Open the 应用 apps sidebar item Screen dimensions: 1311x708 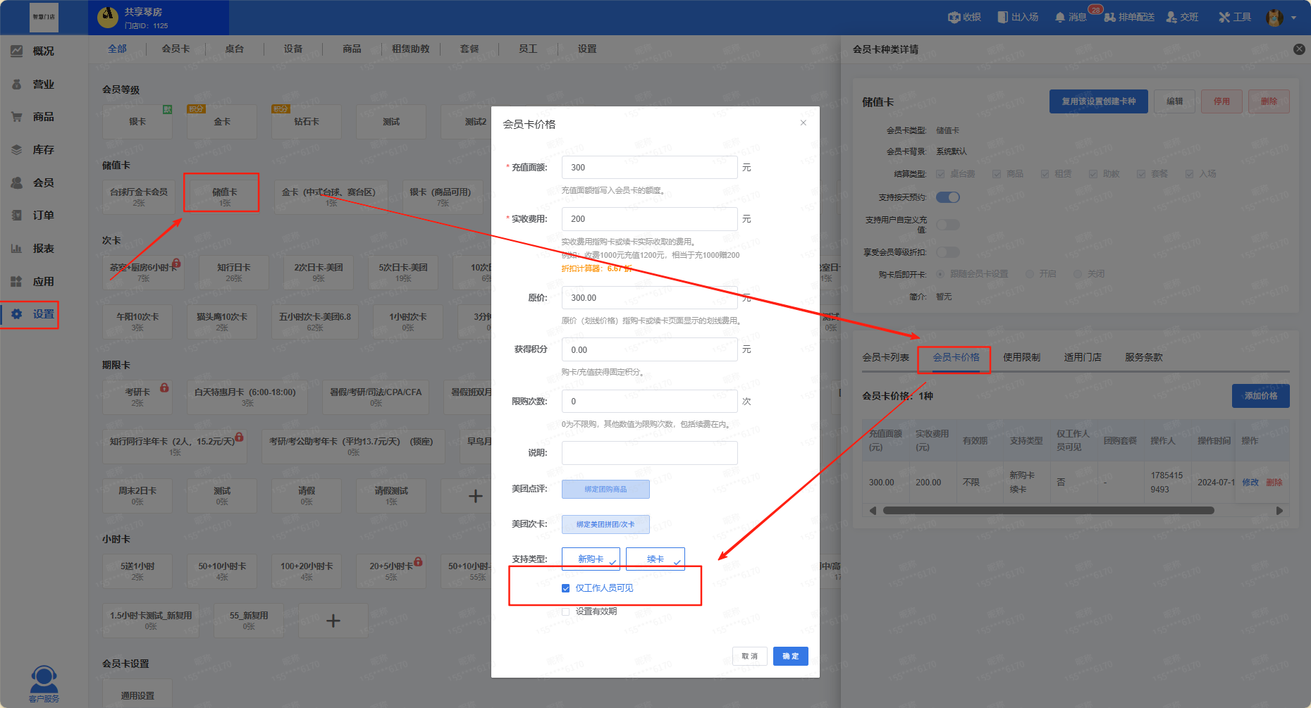[x=32, y=281]
